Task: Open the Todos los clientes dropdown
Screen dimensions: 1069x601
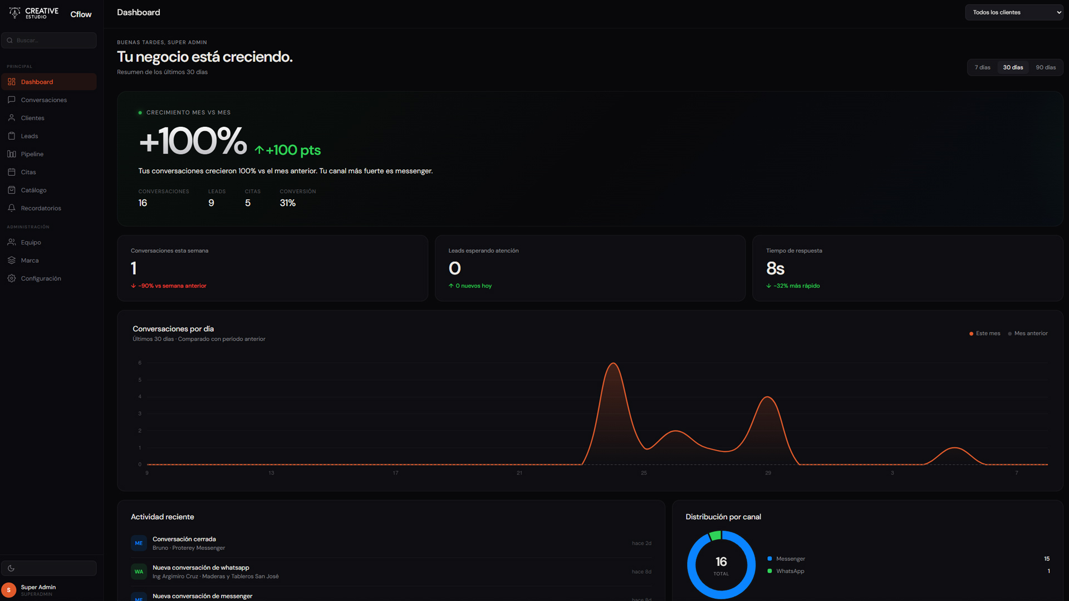Action: 1014,12
